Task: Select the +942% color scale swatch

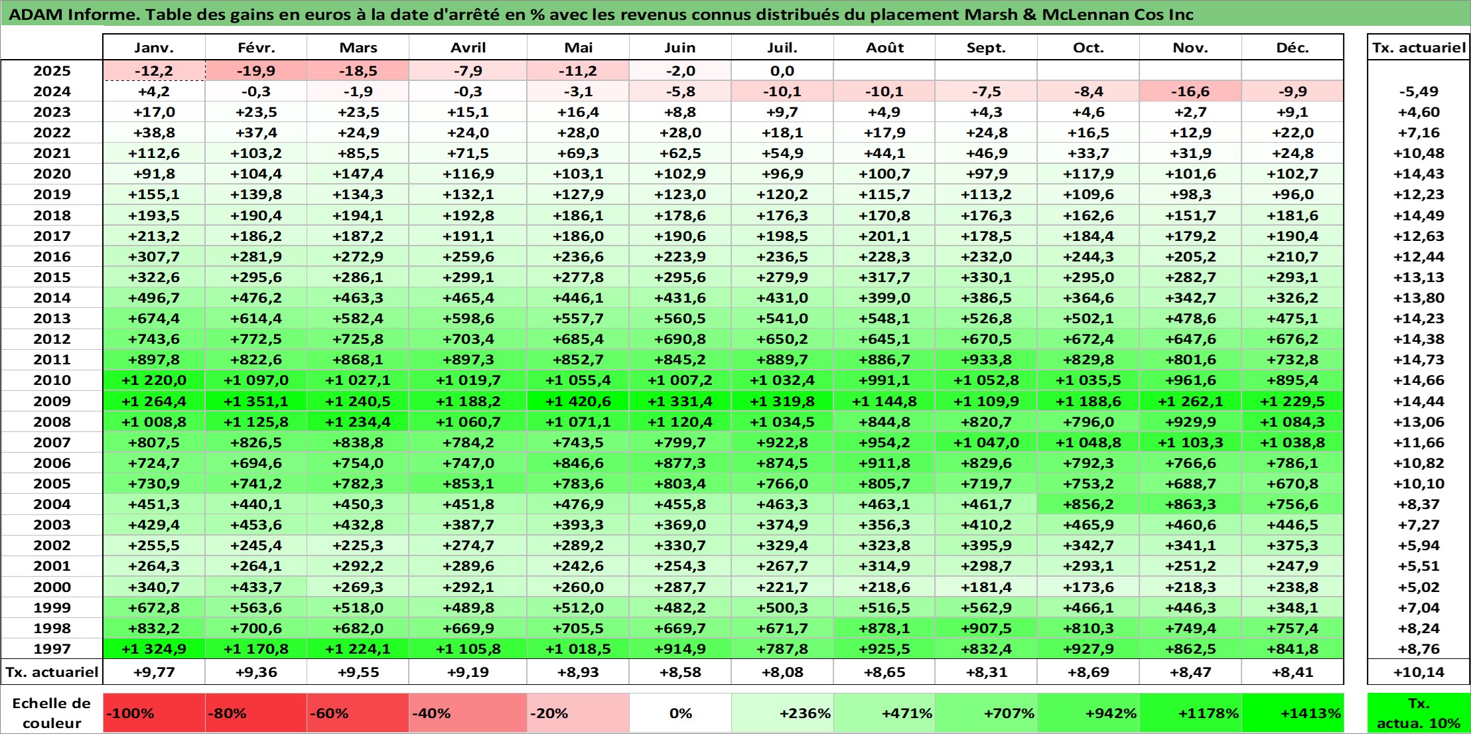Action: click(x=1089, y=713)
